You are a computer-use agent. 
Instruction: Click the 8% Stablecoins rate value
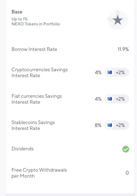pyautogui.click(x=98, y=125)
